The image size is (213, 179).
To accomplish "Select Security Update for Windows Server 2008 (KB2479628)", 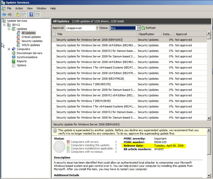I will click(x=129, y=79).
